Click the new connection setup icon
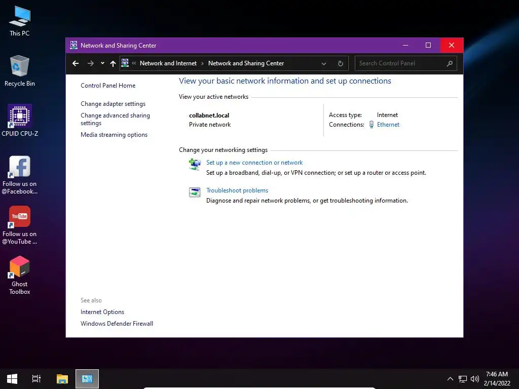This screenshot has width=519, height=389. click(x=195, y=164)
